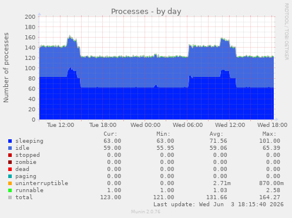
Task: Click total current value 123.00
Action: click(x=110, y=197)
